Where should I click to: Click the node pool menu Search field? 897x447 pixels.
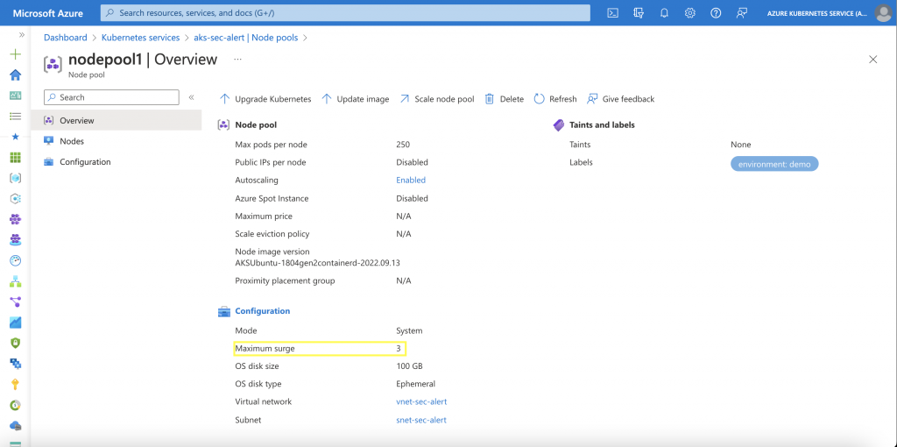click(x=111, y=97)
